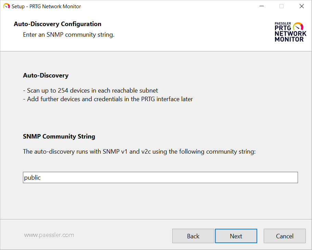
Task: Click the bold 'SNMP Community String' label
Action: (x=59, y=136)
